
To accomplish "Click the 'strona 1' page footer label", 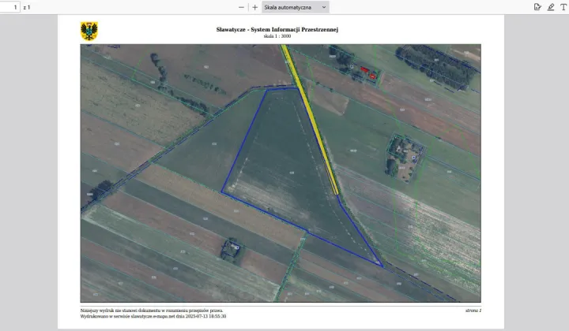I will tap(473, 311).
